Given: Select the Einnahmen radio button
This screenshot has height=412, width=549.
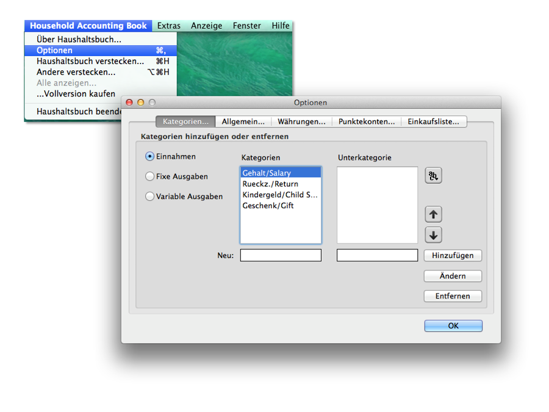Looking at the screenshot, I should click(150, 156).
